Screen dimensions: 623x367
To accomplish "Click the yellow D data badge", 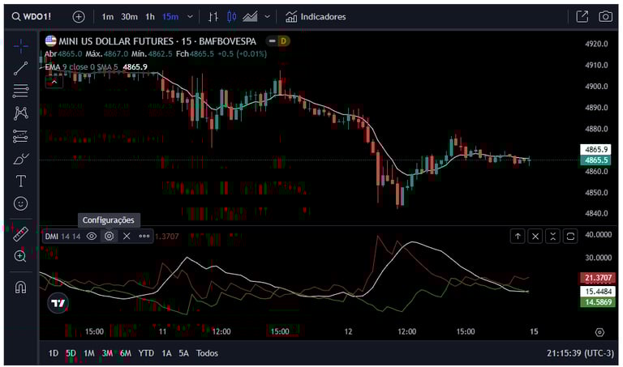I will (x=284, y=41).
